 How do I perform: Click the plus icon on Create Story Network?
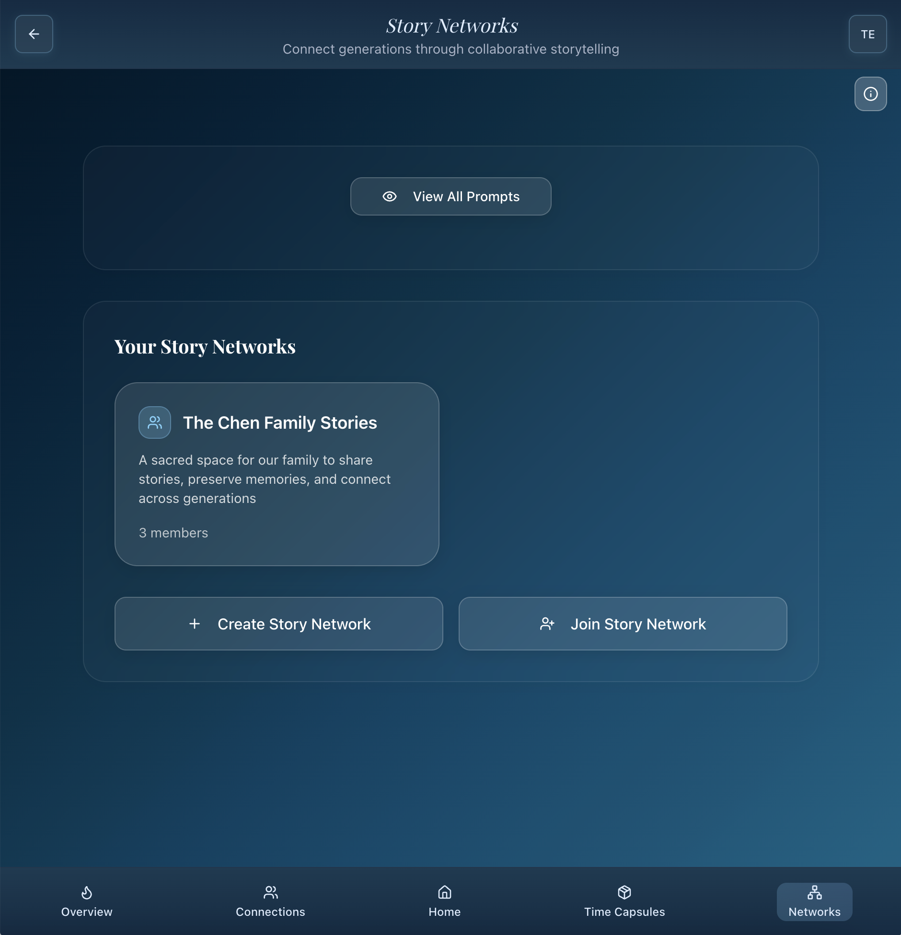coord(195,624)
